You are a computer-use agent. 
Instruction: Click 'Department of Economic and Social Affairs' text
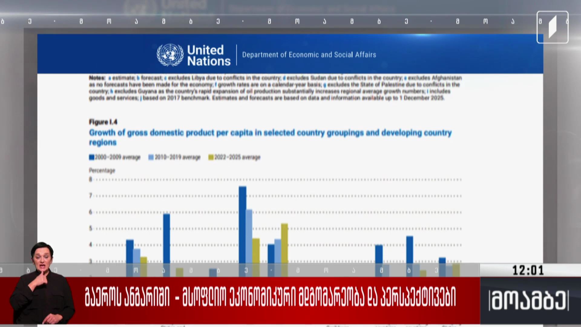(x=309, y=55)
